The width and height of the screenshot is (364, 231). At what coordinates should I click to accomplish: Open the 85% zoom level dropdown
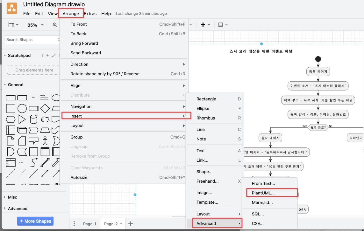point(35,25)
